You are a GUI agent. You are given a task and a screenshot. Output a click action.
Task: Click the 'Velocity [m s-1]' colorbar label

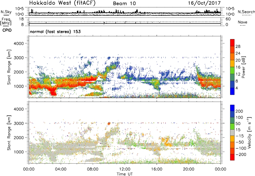[249, 132]
